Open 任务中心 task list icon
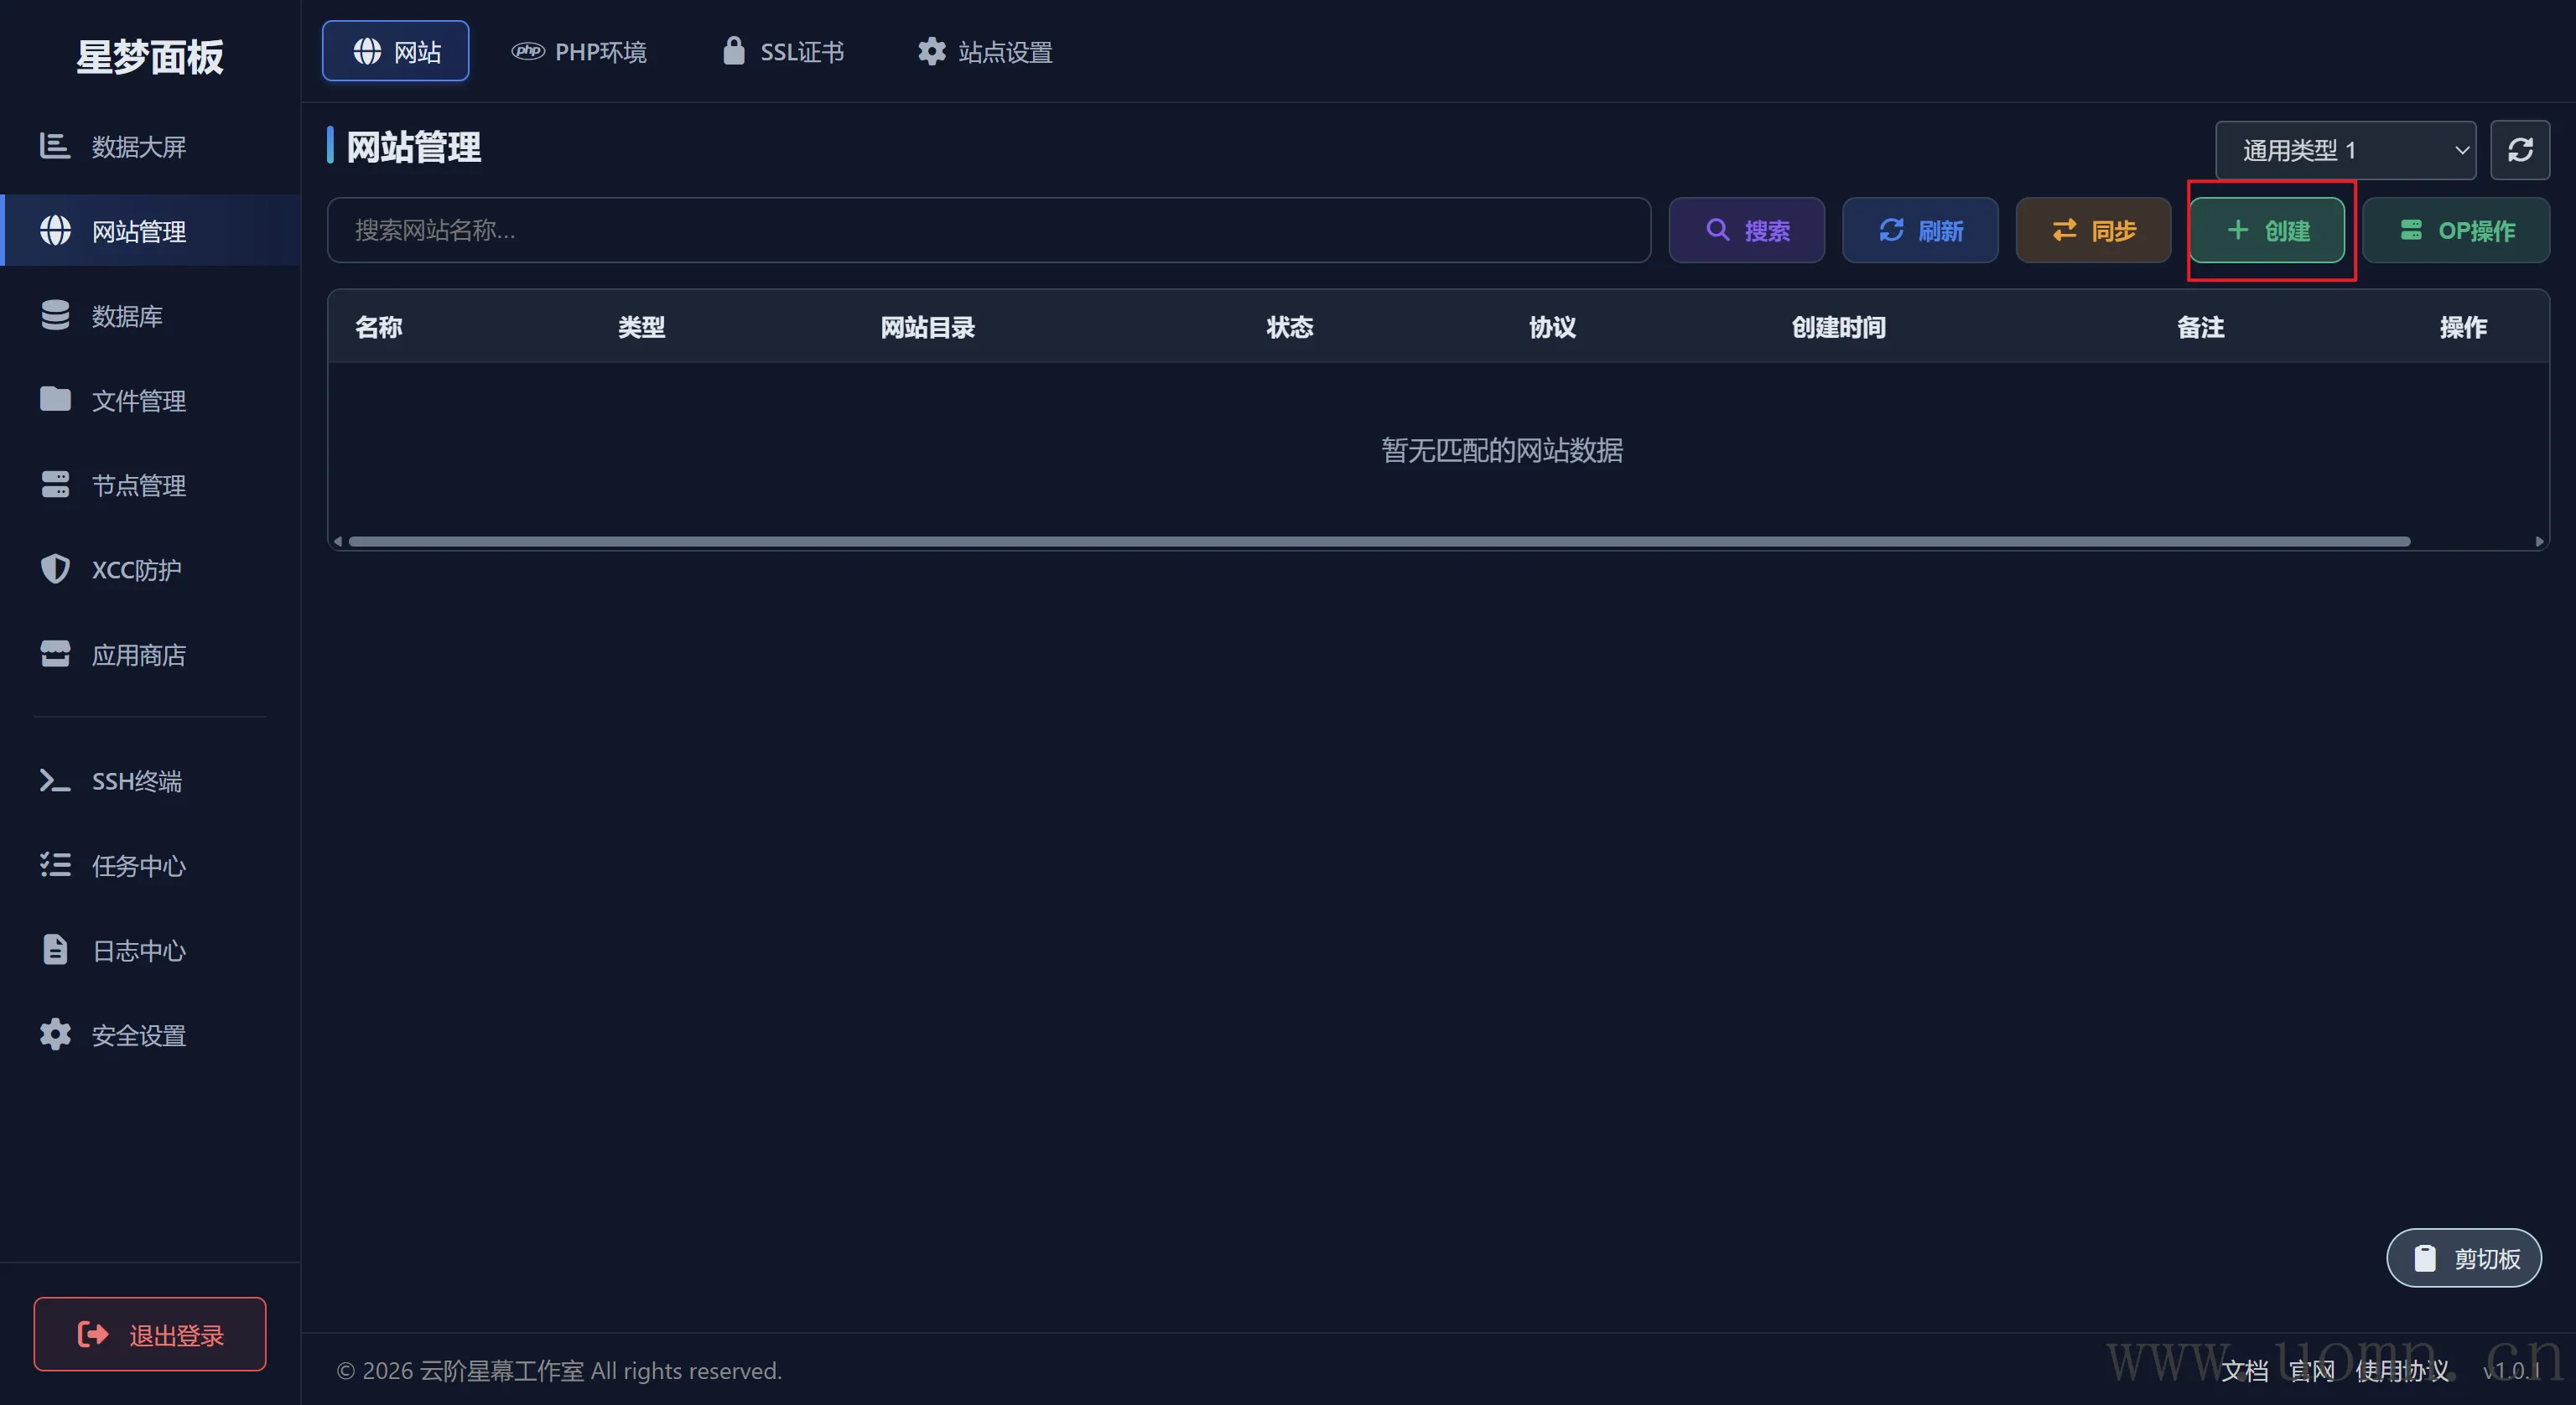2576x1405 pixels. [55, 865]
